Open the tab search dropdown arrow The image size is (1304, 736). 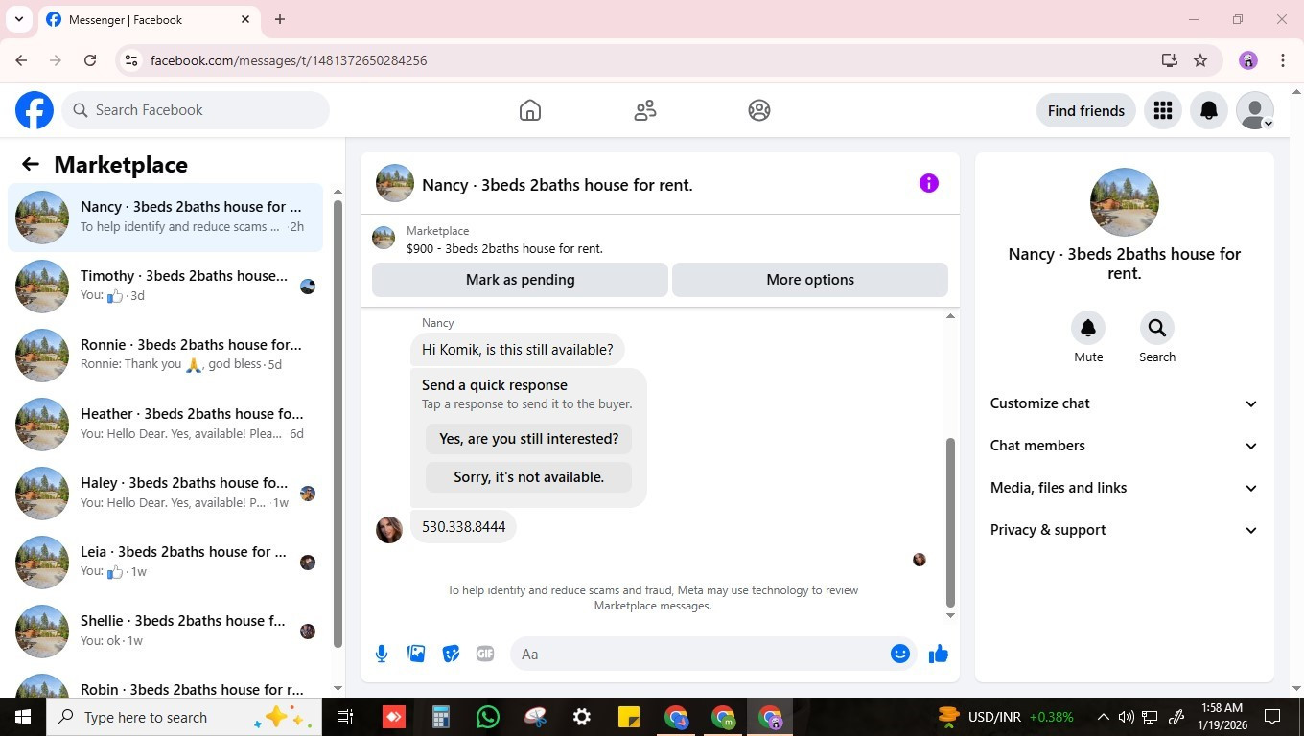[x=18, y=19]
